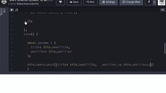Click the pencil icon beside pen title

pyautogui.click(x=52, y=1)
